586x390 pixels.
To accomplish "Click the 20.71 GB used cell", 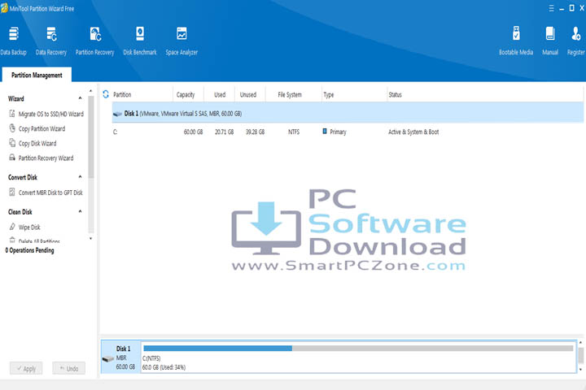I will [224, 132].
